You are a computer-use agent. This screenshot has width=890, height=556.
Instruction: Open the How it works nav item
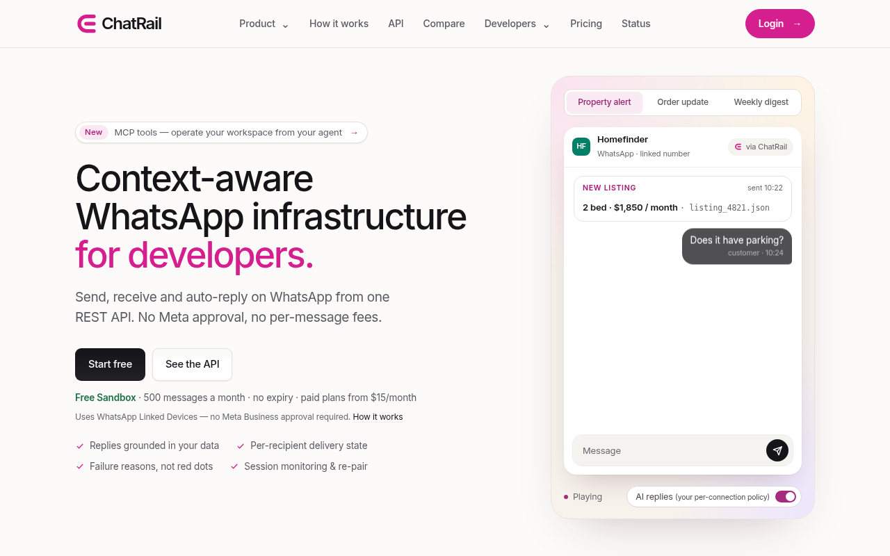click(339, 24)
